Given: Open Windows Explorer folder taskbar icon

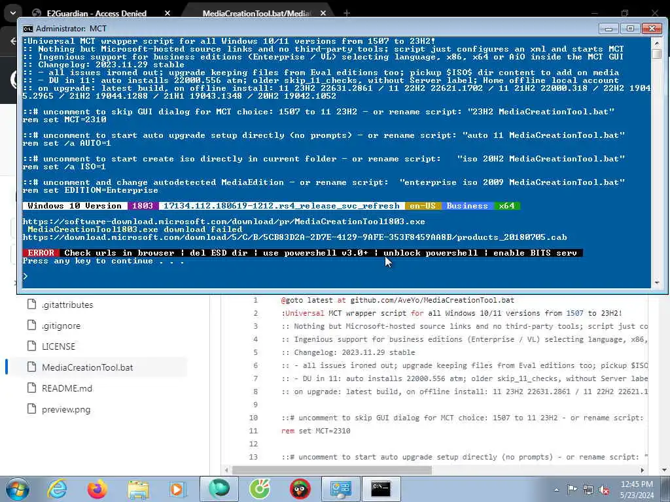Looking at the screenshot, I should coord(138,489).
